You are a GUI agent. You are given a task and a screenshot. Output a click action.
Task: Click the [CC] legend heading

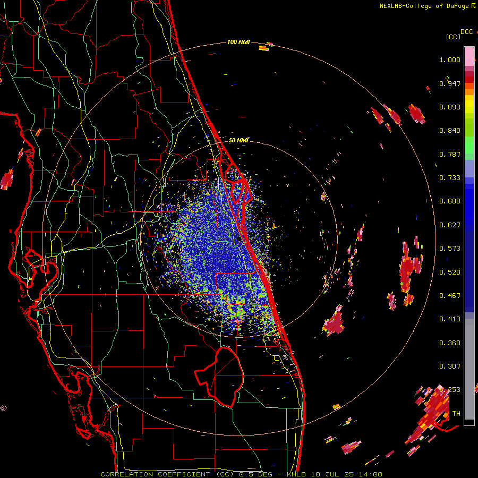point(454,37)
